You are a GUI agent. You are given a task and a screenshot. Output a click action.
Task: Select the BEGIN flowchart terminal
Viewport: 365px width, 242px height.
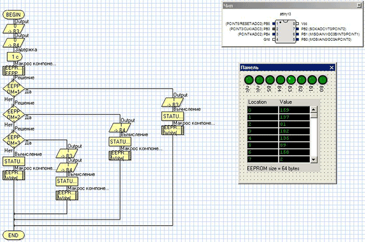[13, 15]
